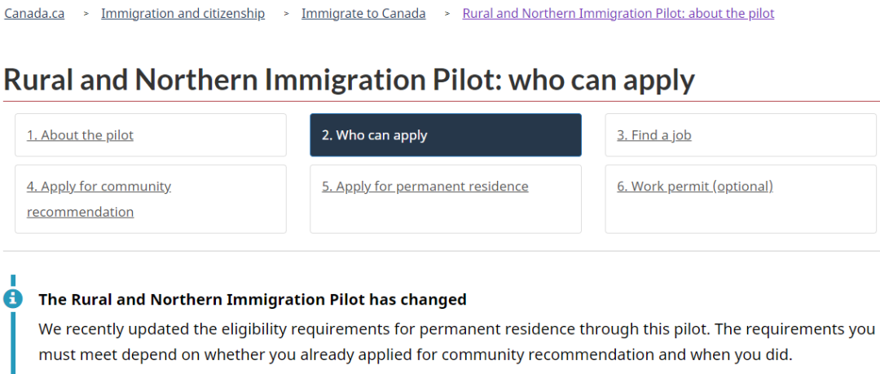Follow the purple 'about the pilot' breadcrumb link
Screen dimensions: 880x374
618,14
